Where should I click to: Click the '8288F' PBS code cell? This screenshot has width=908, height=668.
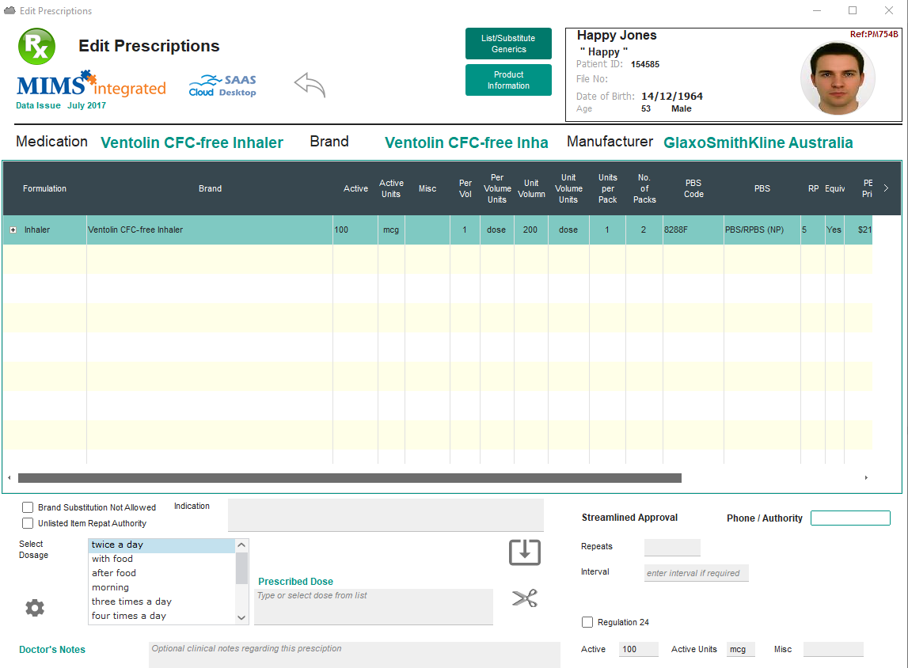693,230
